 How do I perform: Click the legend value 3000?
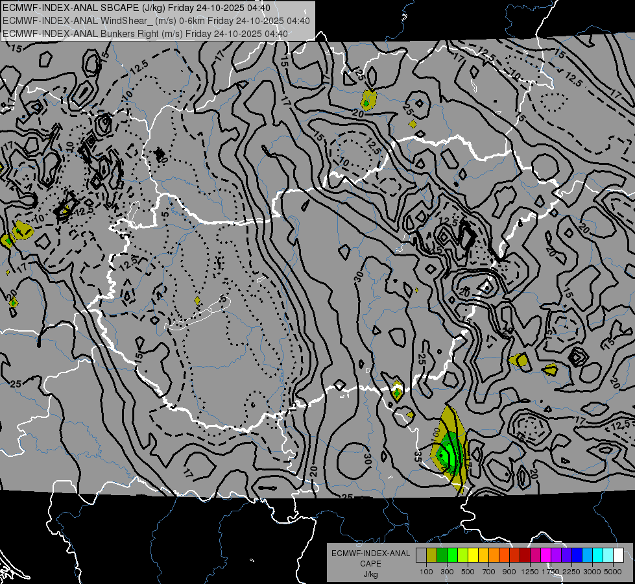click(x=592, y=572)
